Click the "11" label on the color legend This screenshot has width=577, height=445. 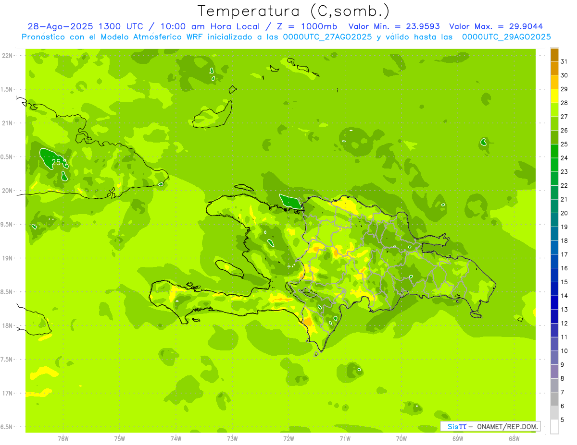point(564,337)
